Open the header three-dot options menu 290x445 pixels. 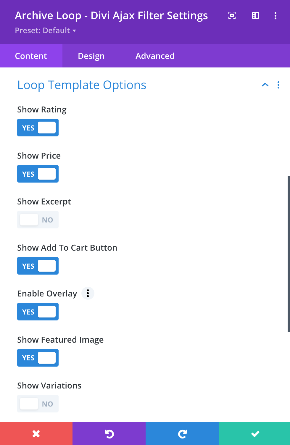pos(275,16)
